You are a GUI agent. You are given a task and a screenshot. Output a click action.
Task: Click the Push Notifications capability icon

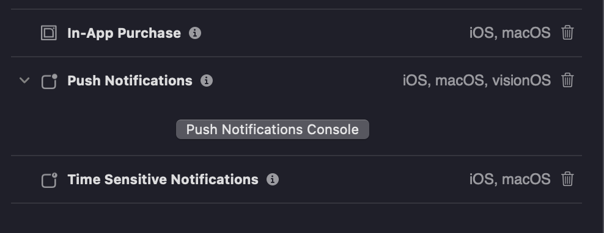click(49, 81)
